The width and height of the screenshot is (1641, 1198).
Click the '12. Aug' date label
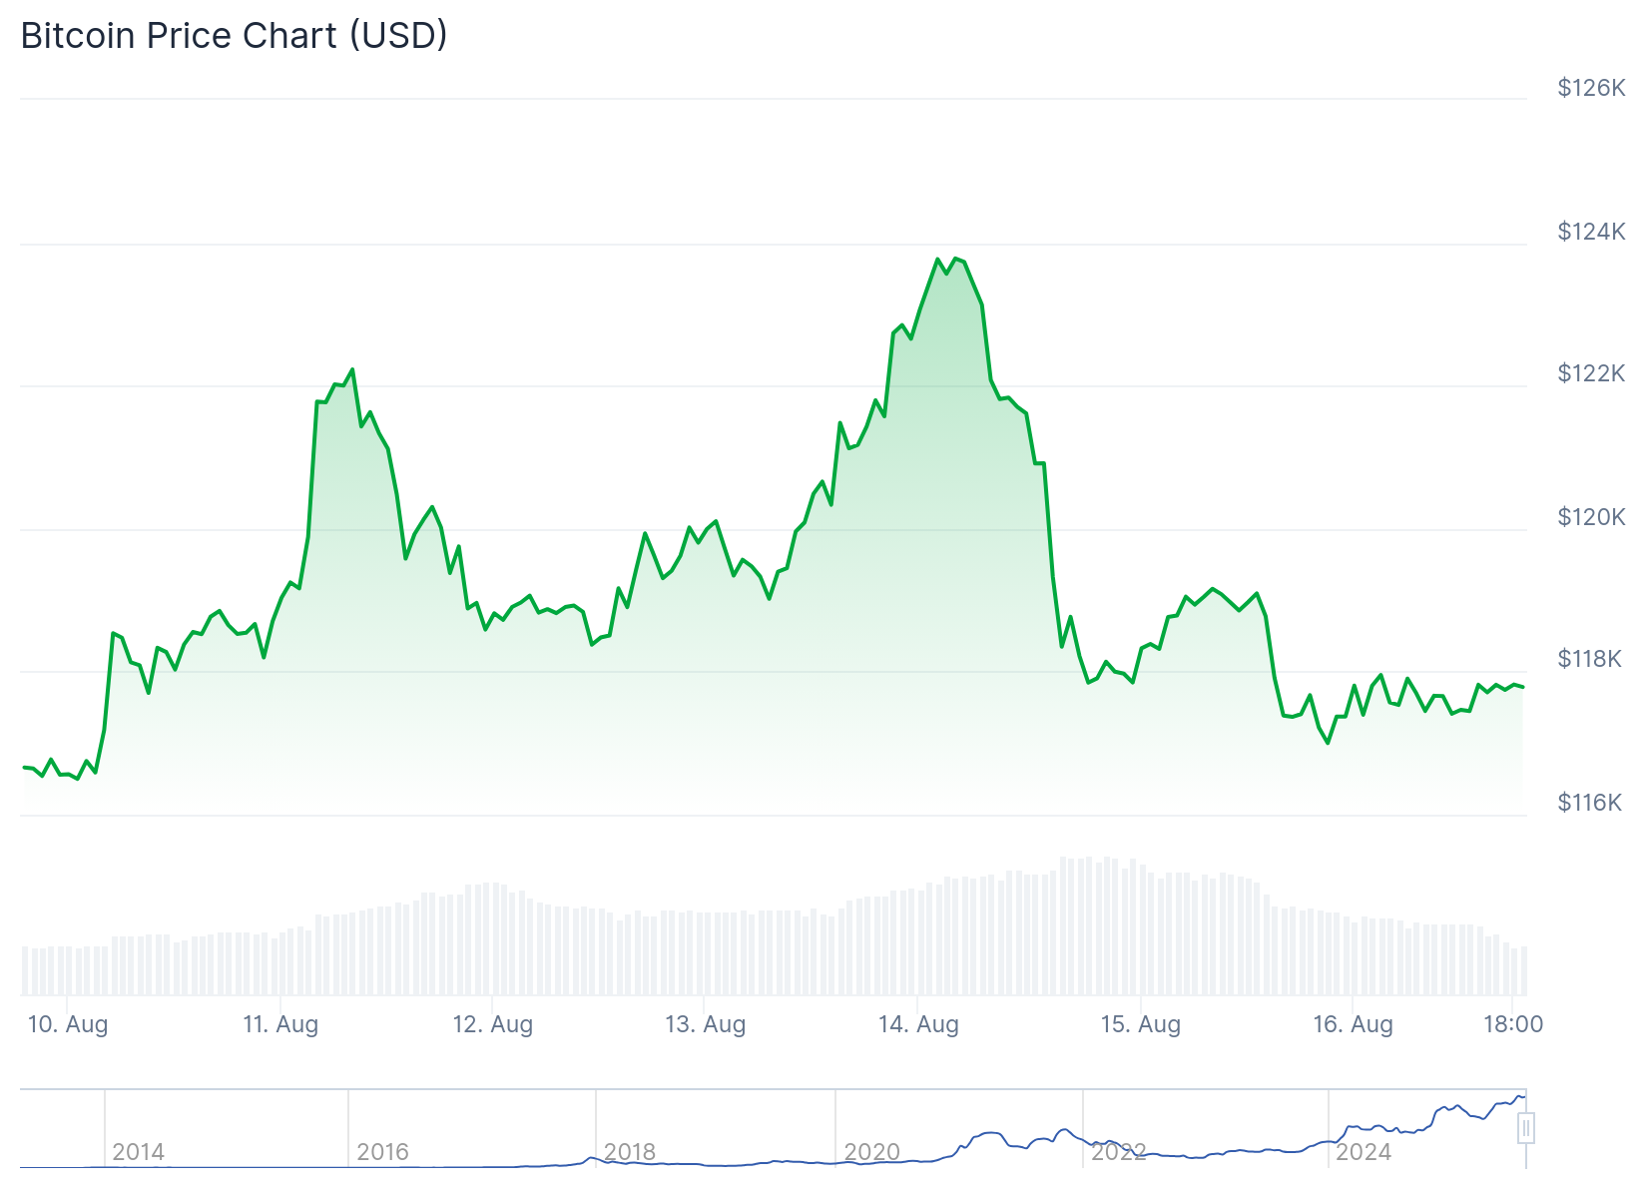[493, 1024]
